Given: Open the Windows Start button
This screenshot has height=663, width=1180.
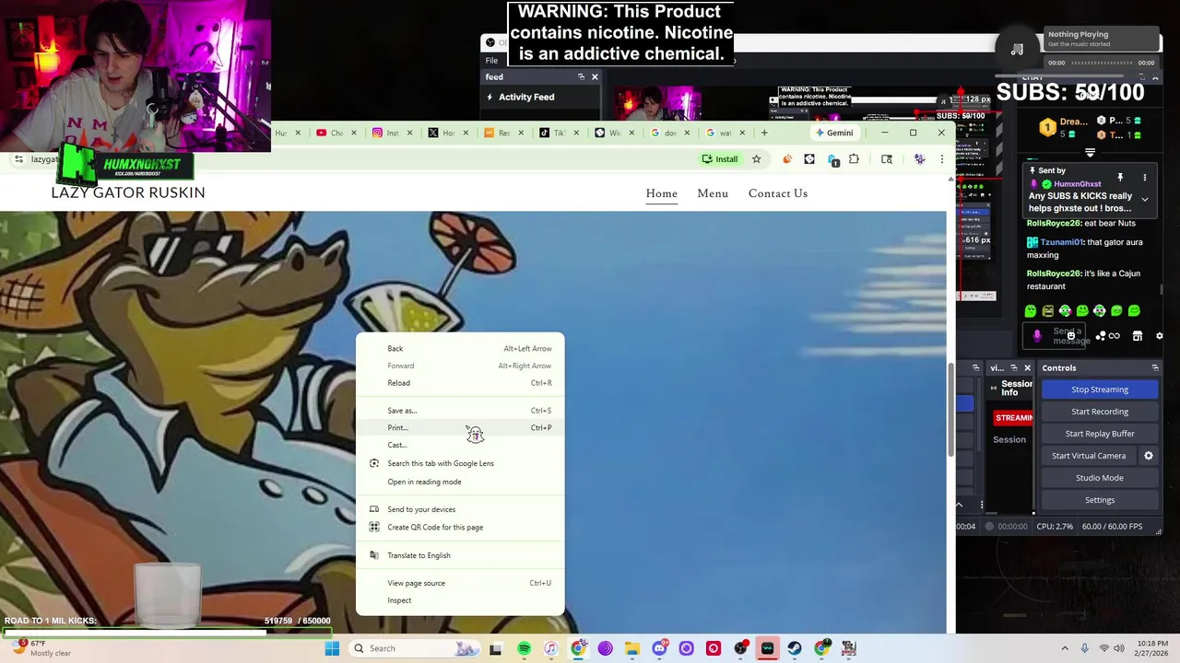Looking at the screenshot, I should click(332, 648).
